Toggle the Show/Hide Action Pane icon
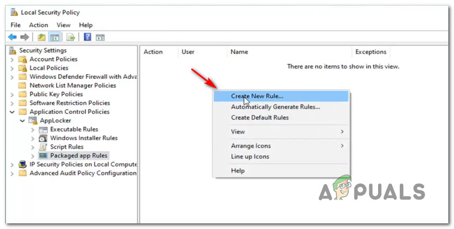454x229 pixels. (x=100, y=37)
